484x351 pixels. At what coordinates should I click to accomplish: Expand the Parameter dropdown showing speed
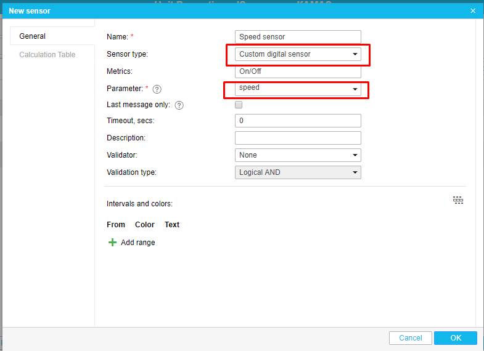[x=298, y=89]
